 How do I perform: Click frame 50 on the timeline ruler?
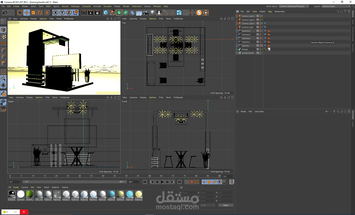coord(126,176)
